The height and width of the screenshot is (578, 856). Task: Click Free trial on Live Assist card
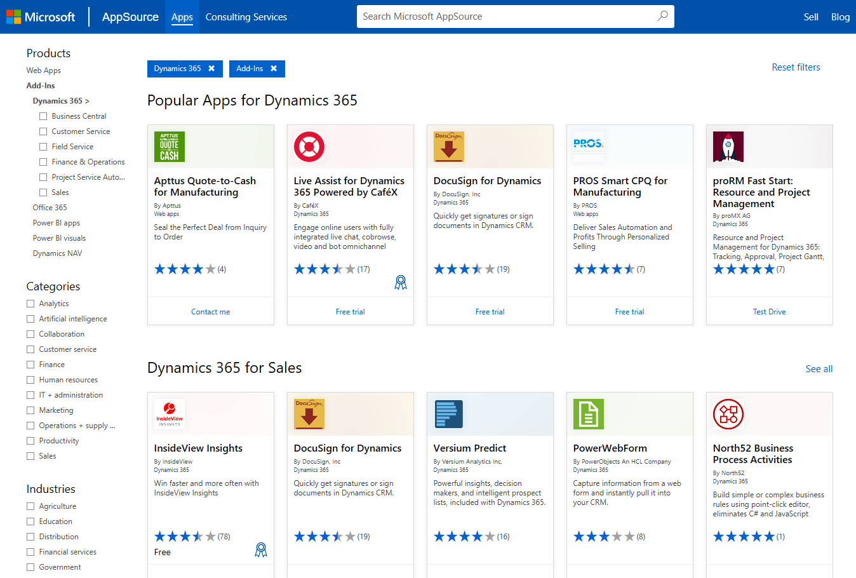pyautogui.click(x=351, y=312)
